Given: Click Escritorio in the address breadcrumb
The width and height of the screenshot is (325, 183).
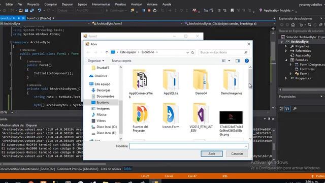Looking at the screenshot, I should click(148, 52).
